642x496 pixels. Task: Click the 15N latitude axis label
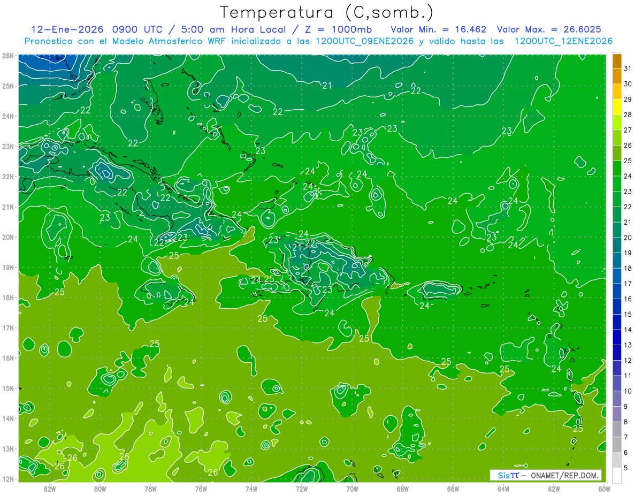coord(7,388)
